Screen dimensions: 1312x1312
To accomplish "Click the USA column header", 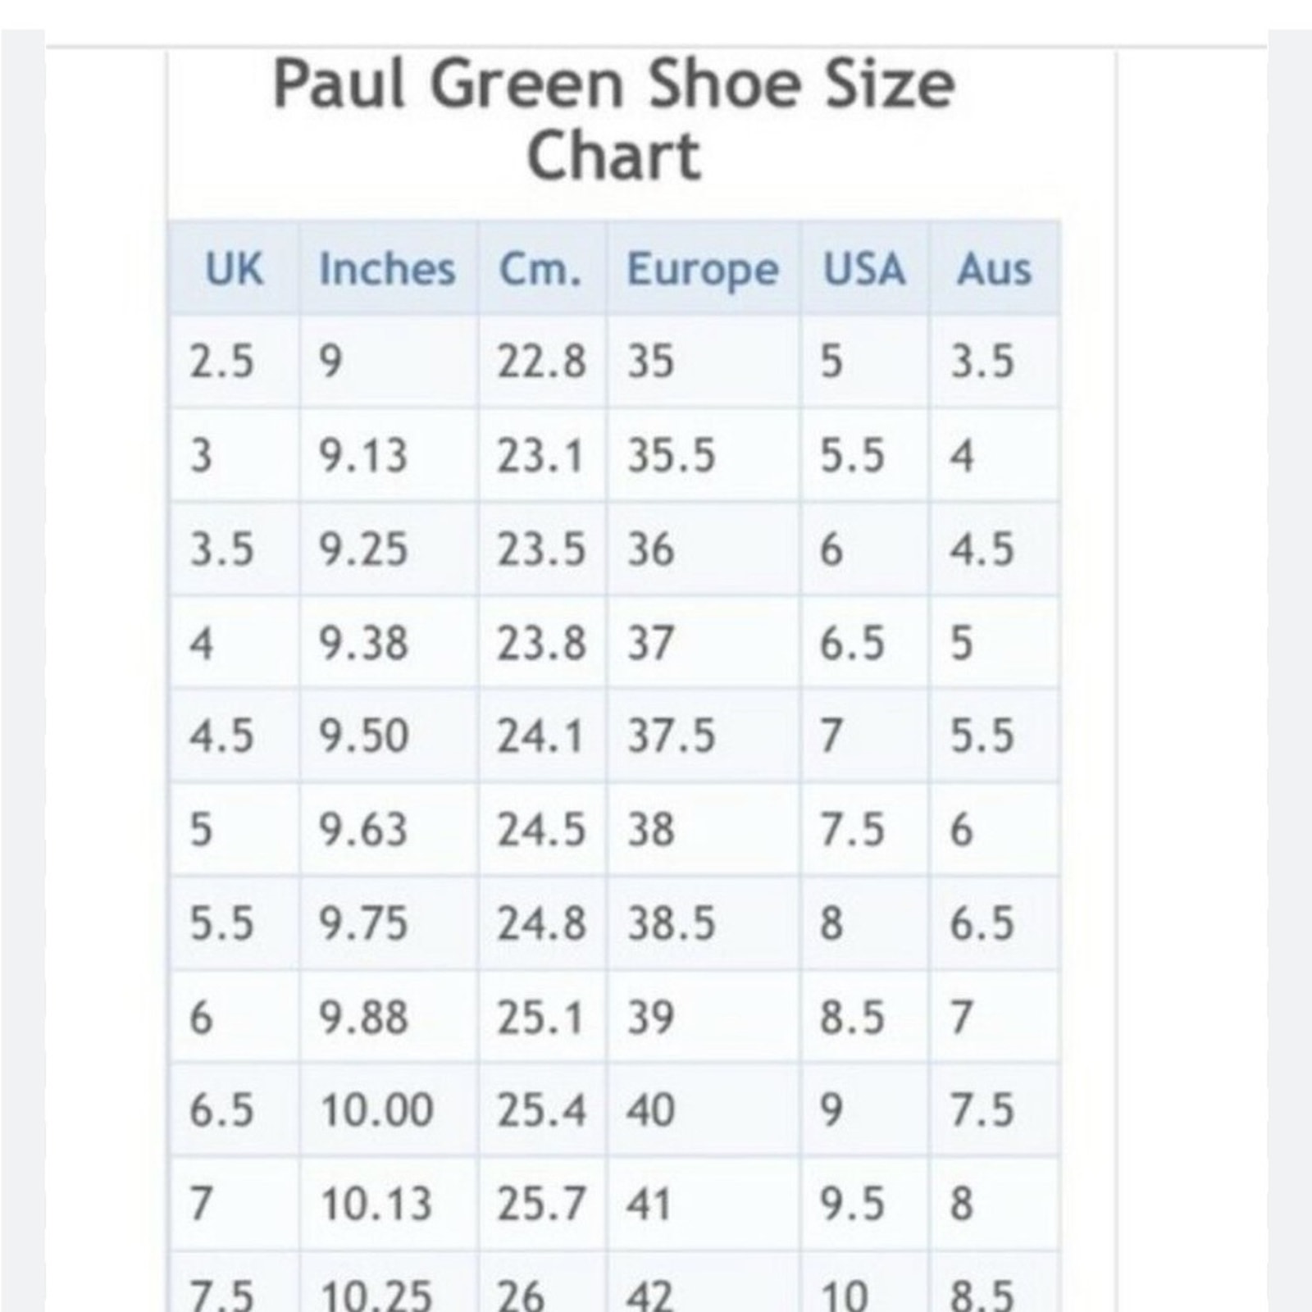I will pos(865,268).
